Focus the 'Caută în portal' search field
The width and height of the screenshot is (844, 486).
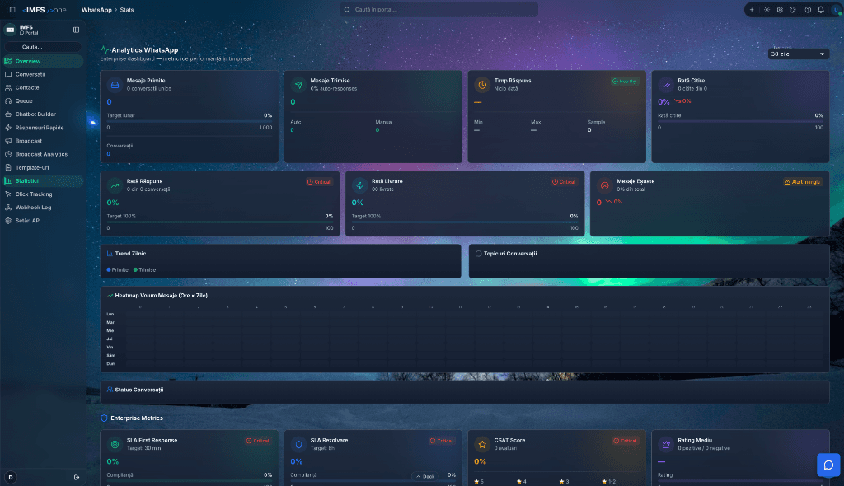point(438,10)
